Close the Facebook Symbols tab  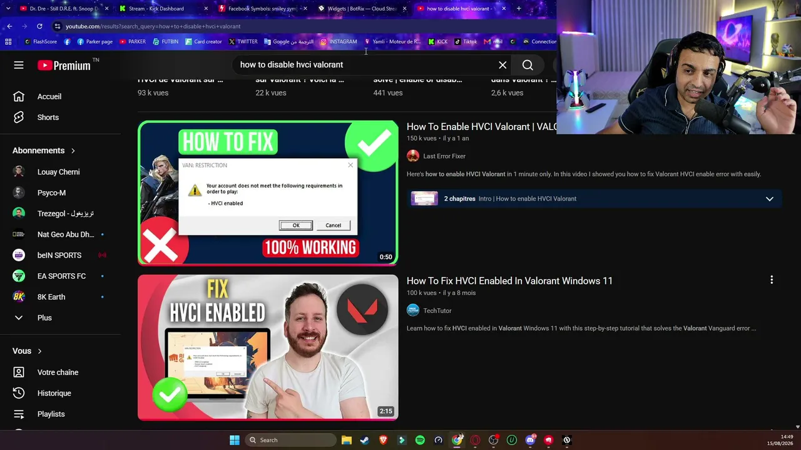[x=305, y=9]
